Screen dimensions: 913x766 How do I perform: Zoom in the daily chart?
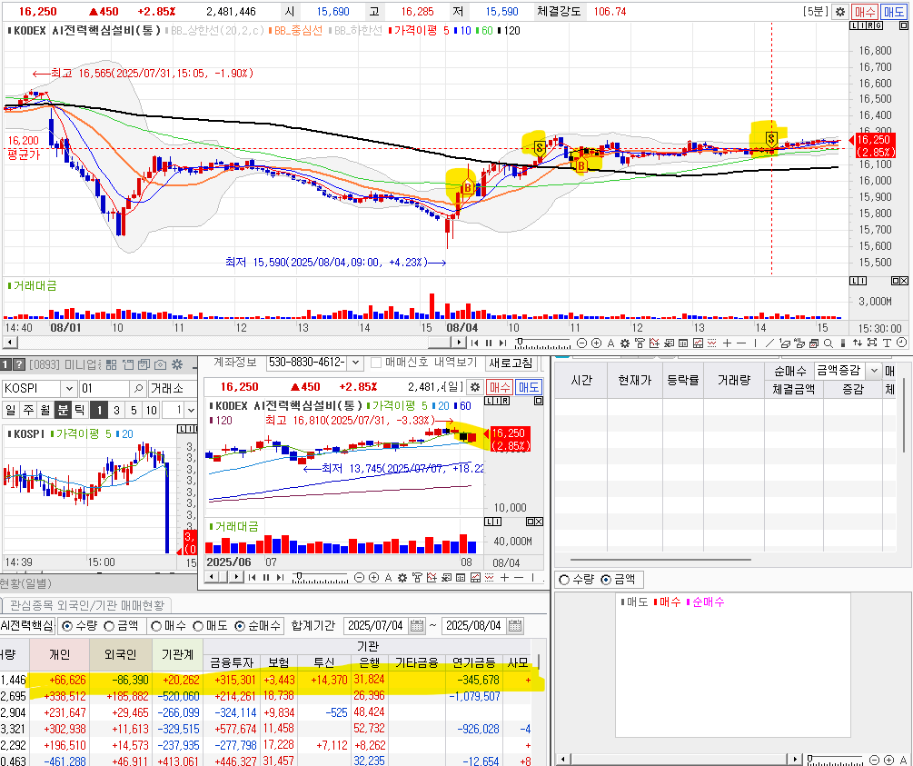[x=373, y=577]
